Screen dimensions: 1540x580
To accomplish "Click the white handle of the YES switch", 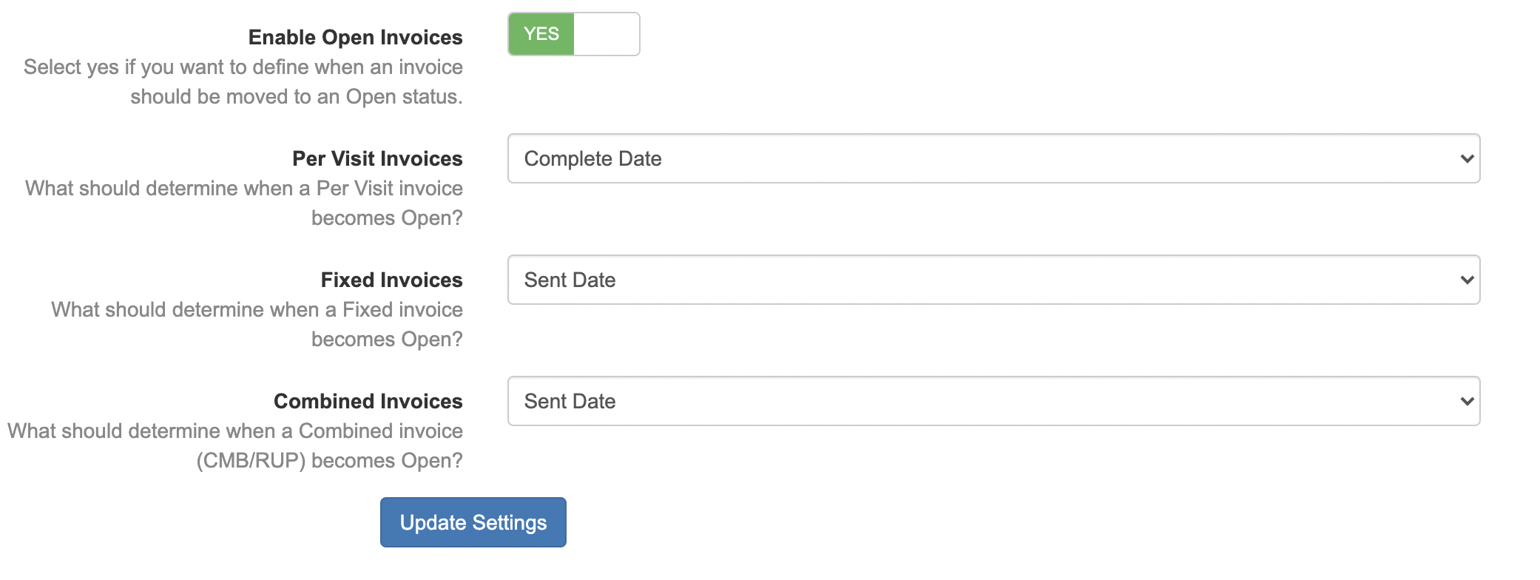I will 607,34.
